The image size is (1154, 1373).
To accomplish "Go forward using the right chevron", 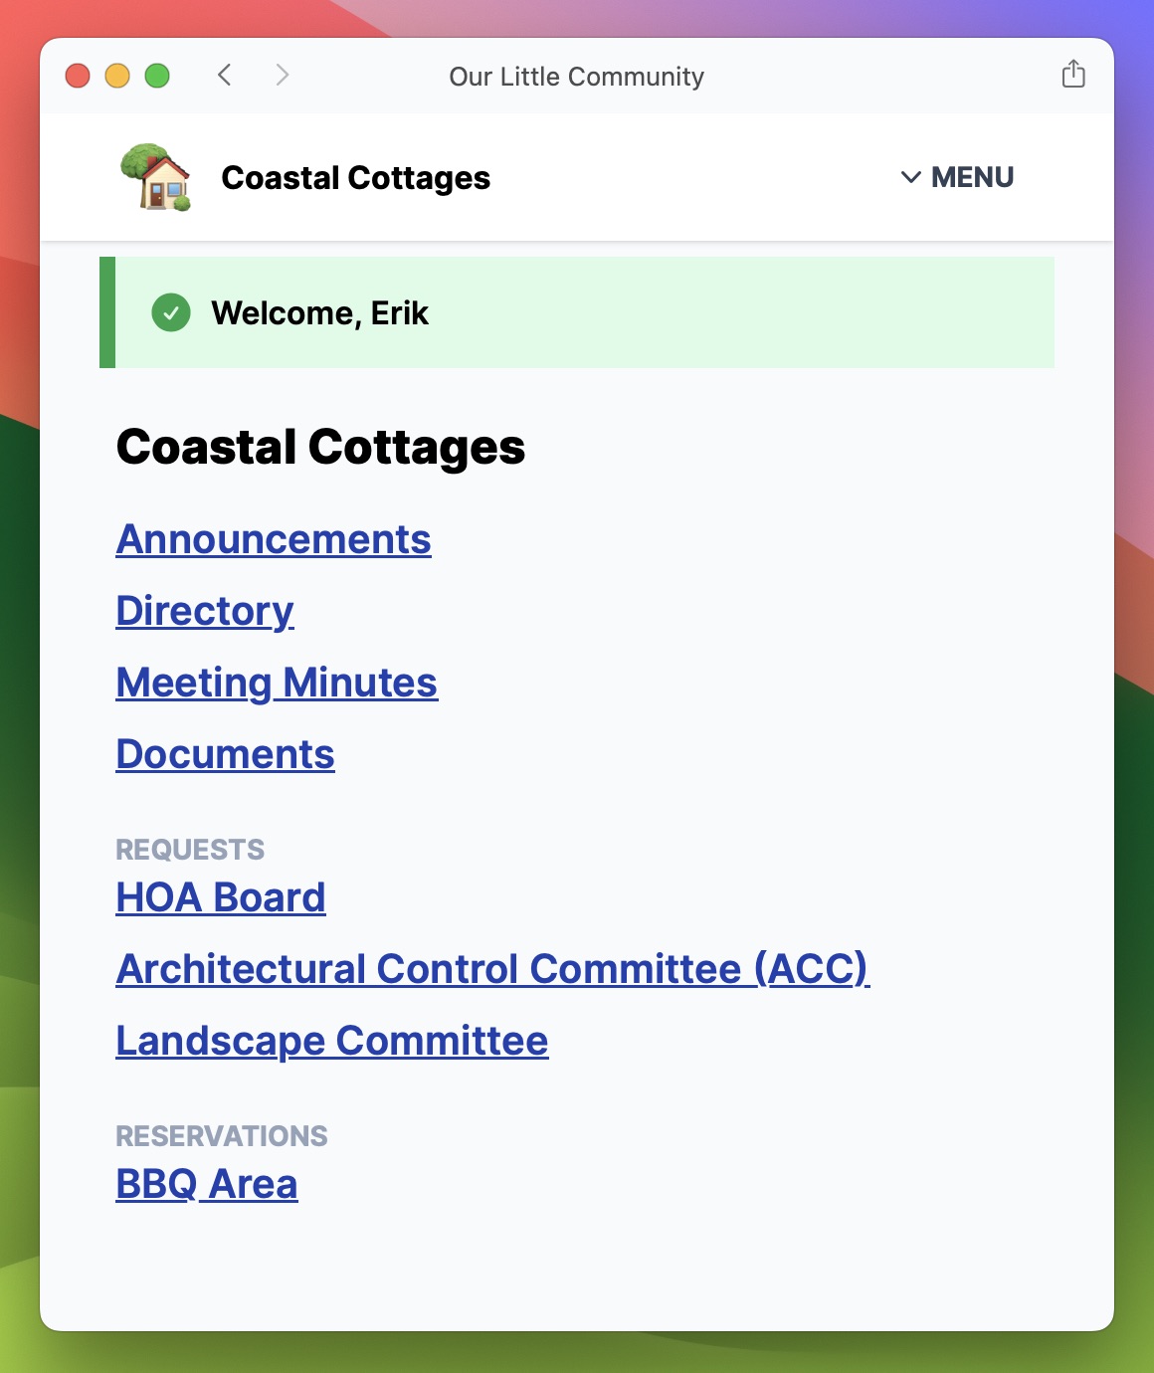I will [283, 76].
